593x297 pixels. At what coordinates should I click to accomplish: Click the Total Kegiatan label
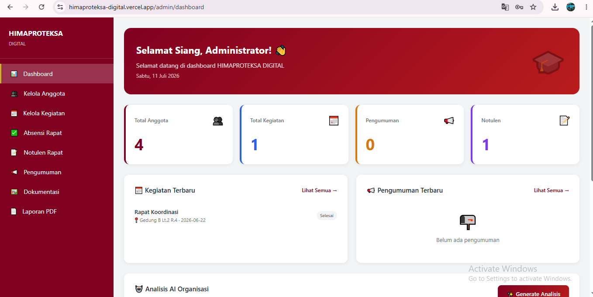[x=267, y=121]
